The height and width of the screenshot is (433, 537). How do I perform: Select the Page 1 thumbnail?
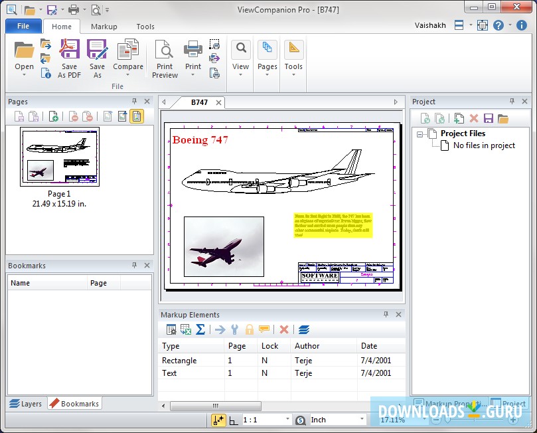(60, 157)
